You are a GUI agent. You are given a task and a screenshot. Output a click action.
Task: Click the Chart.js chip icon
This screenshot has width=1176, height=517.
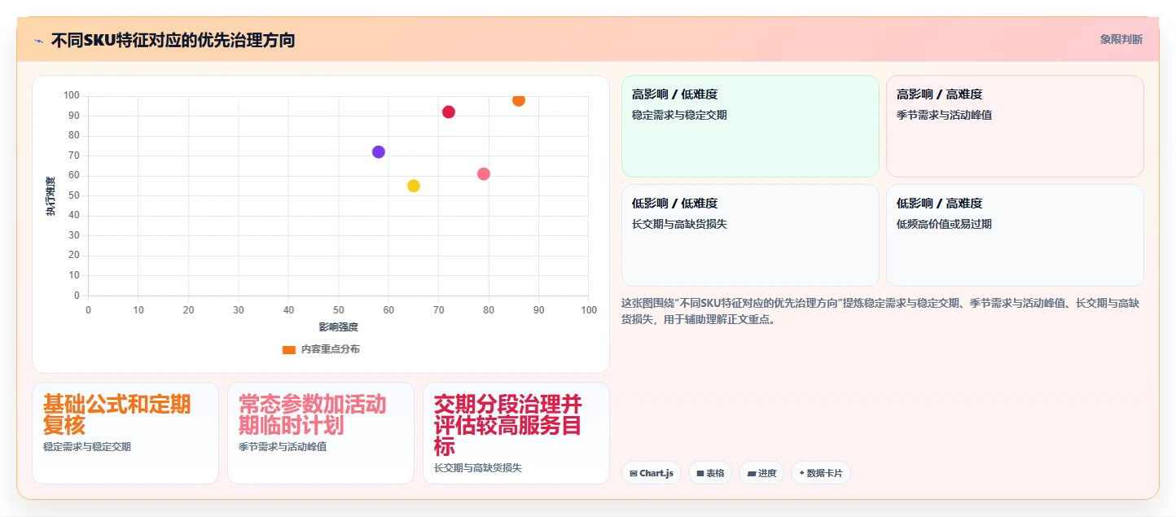(x=634, y=473)
